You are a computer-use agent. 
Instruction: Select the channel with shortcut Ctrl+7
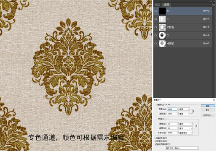[183, 44]
